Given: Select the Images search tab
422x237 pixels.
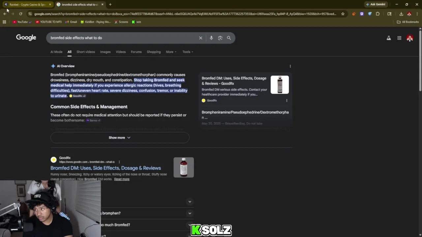Looking at the screenshot, I should [x=105, y=52].
